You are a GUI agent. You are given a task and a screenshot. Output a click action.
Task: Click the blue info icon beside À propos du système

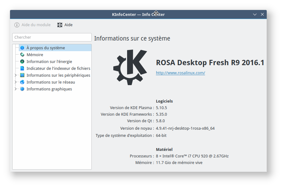[x=22, y=48]
